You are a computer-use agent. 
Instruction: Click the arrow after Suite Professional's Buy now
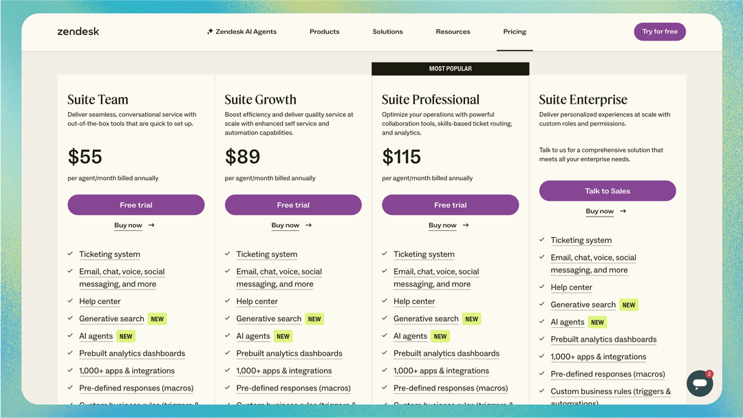point(465,225)
